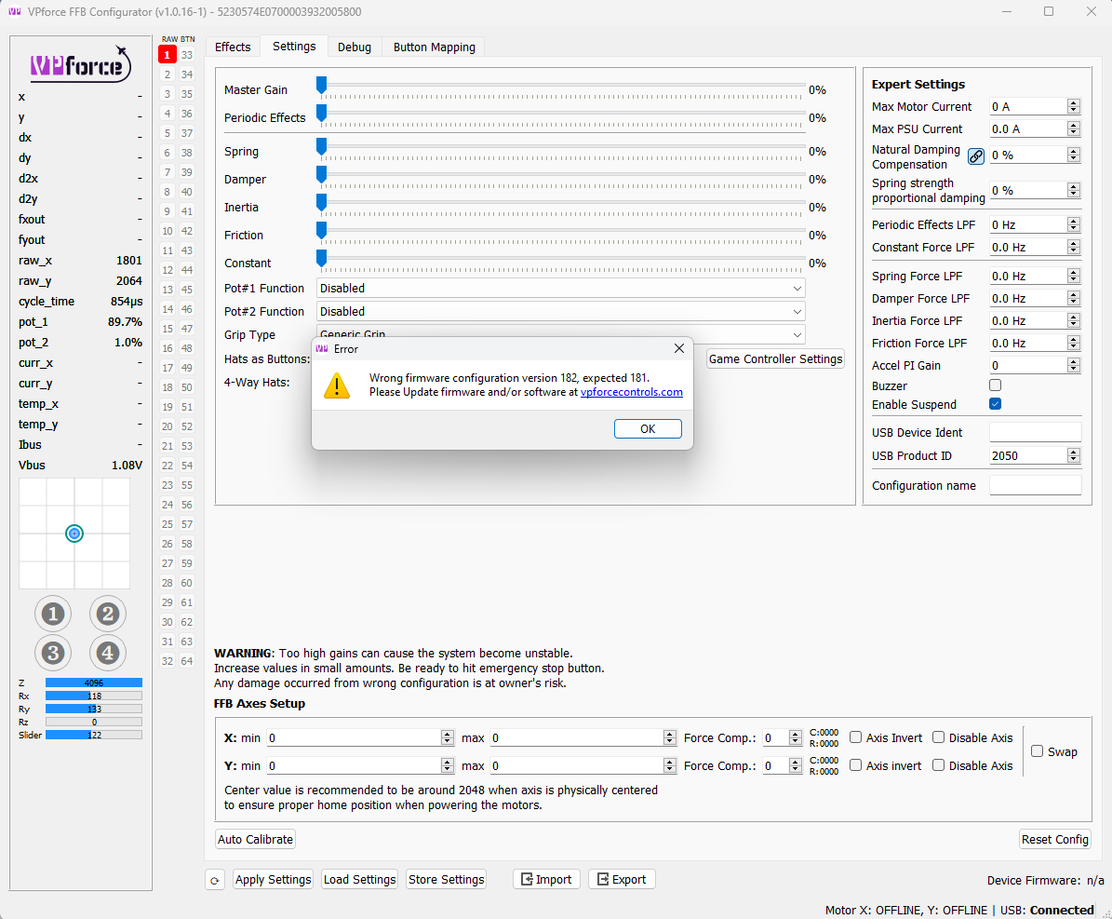Click the red raw button 1 indicator
The height and width of the screenshot is (919, 1112).
[167, 55]
